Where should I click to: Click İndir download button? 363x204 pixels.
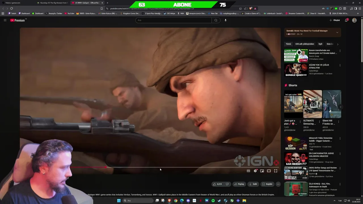pyautogui.click(x=253, y=184)
